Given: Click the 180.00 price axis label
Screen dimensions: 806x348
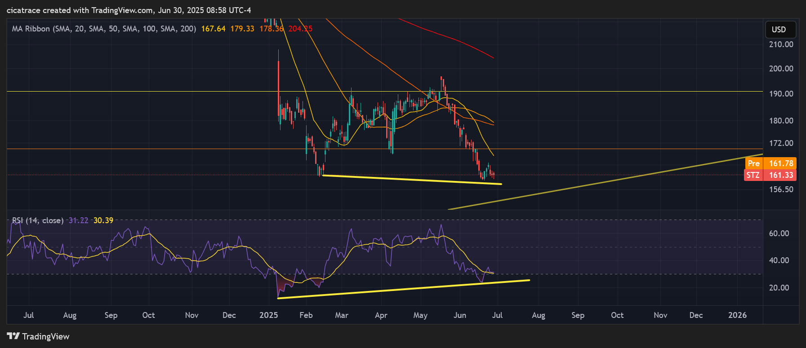Looking at the screenshot, I should click(781, 121).
